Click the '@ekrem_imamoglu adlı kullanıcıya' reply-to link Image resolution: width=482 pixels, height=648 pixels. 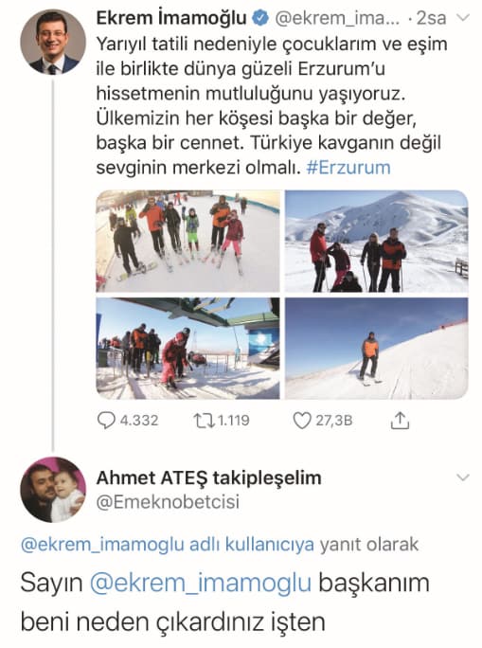click(x=168, y=545)
